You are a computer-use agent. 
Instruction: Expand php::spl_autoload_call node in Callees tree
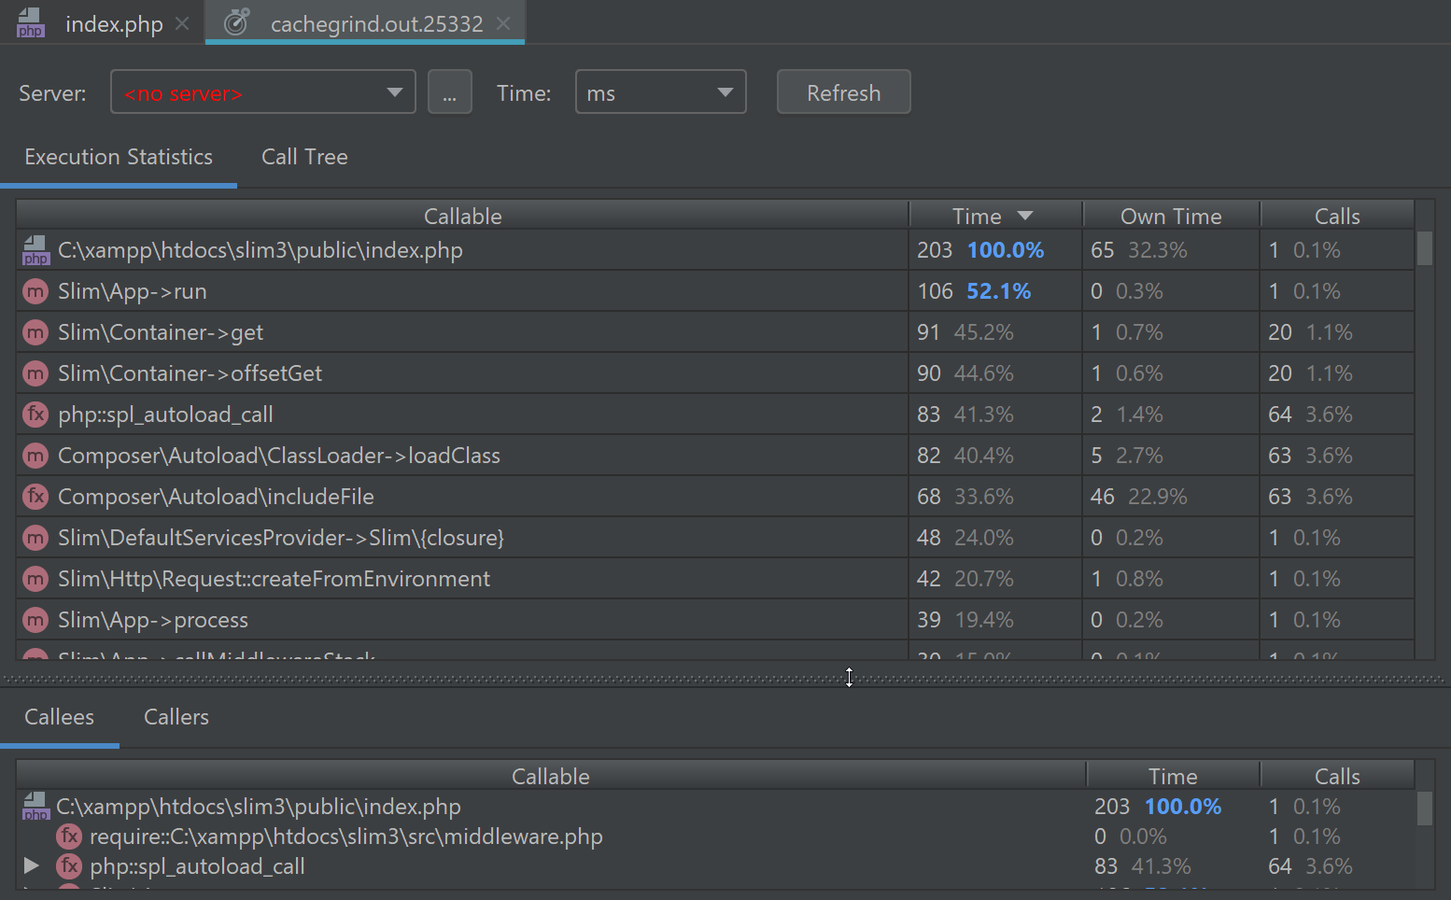[31, 865]
